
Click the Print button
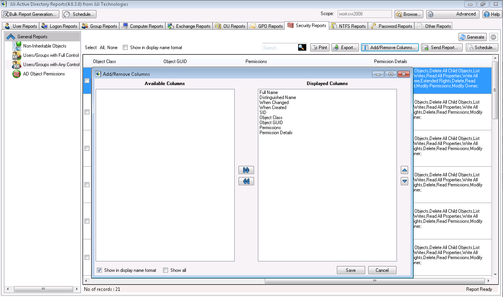tap(319, 48)
